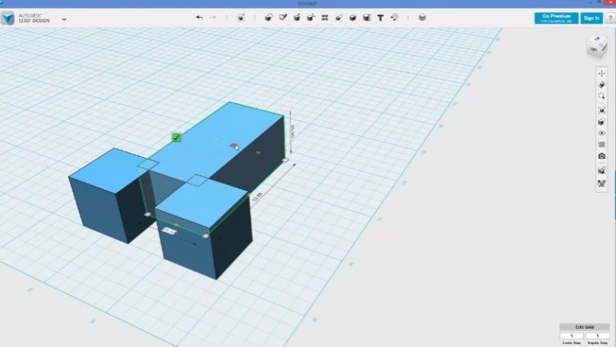
Task: Click the Autodesk 123D Design logo
Action: click(8, 18)
